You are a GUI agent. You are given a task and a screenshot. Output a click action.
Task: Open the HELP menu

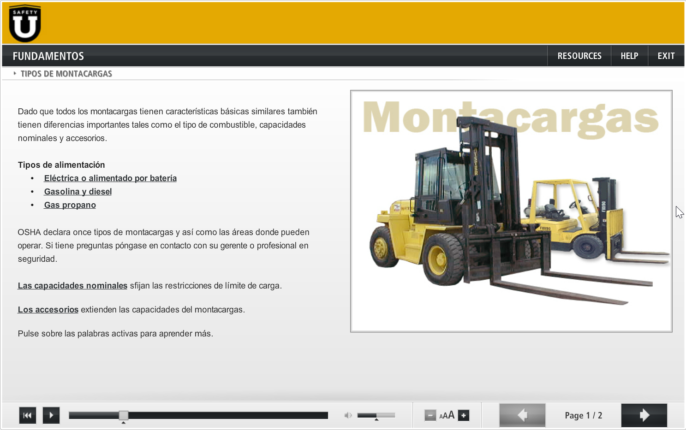pyautogui.click(x=629, y=55)
